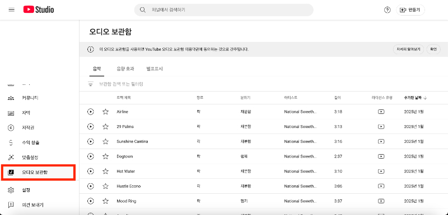Focus the 보관함 검색 또는 필터링 field

(121, 84)
